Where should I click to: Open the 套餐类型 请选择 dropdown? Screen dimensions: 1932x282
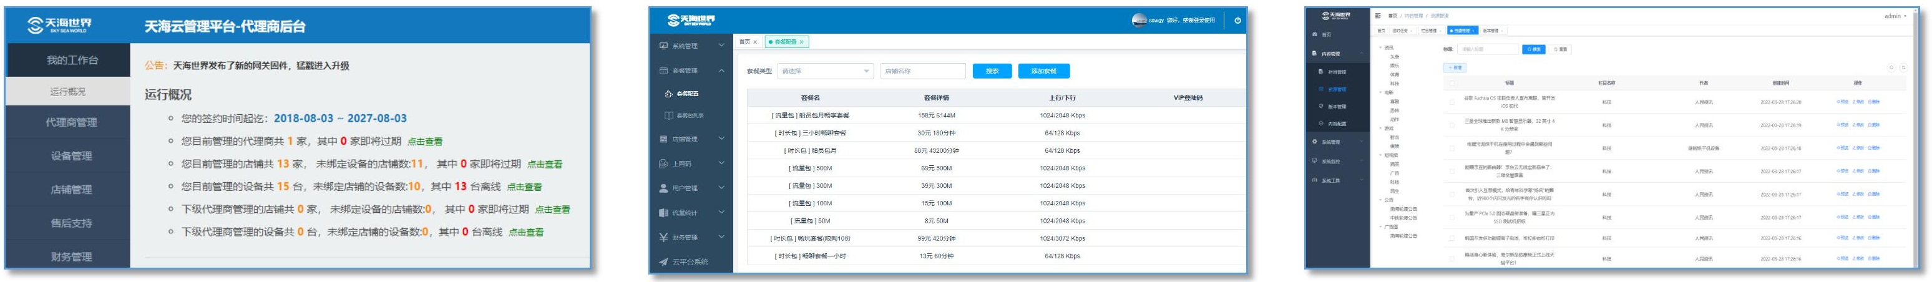tap(824, 71)
